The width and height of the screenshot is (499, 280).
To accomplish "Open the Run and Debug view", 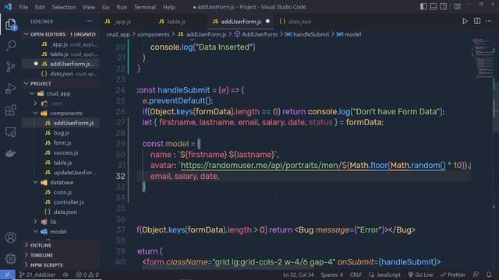I will 10,89.
